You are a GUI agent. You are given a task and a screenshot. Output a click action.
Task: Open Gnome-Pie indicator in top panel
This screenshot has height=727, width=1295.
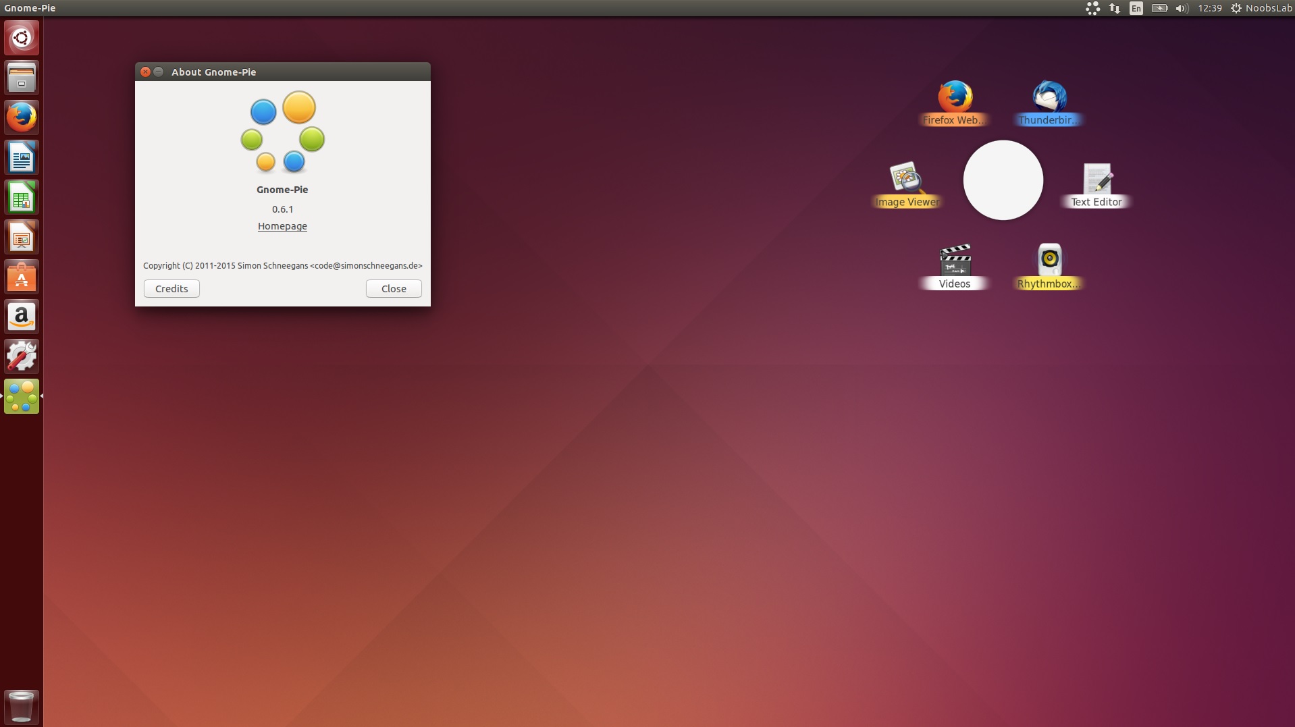pos(1092,8)
